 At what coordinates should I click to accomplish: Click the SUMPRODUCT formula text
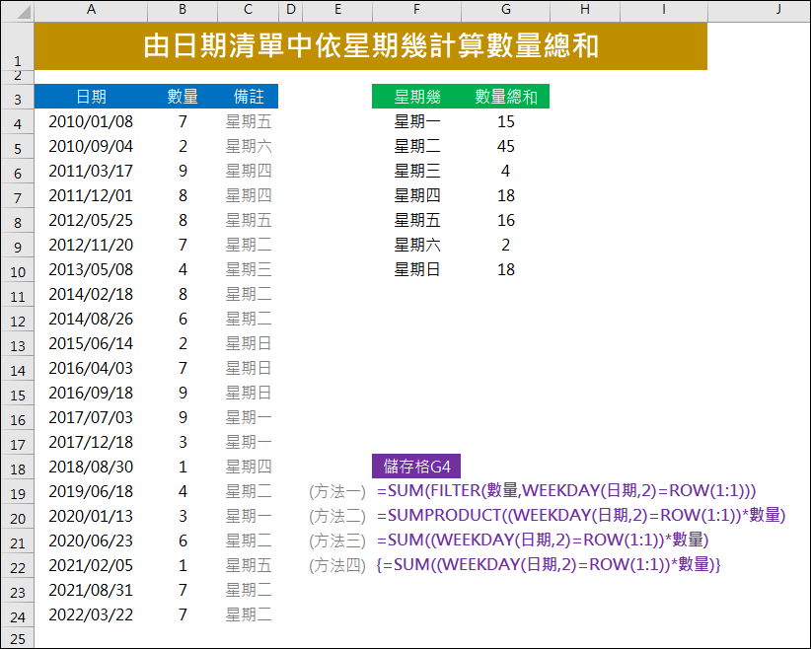coord(581,515)
